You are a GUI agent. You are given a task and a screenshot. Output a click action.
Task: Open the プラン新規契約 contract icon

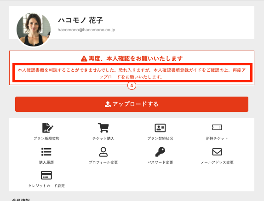48,128
